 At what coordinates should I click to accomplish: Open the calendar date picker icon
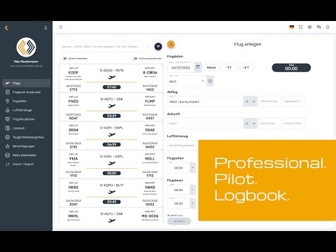point(198,67)
